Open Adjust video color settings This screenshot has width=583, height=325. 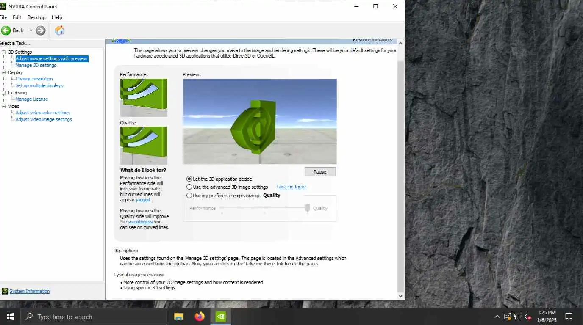(x=43, y=113)
